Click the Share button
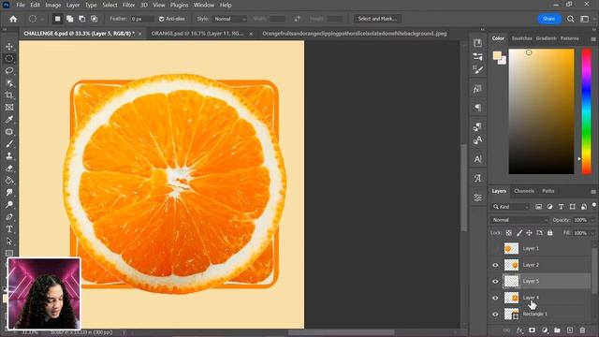Image resolution: width=599 pixels, height=337 pixels. [x=549, y=19]
